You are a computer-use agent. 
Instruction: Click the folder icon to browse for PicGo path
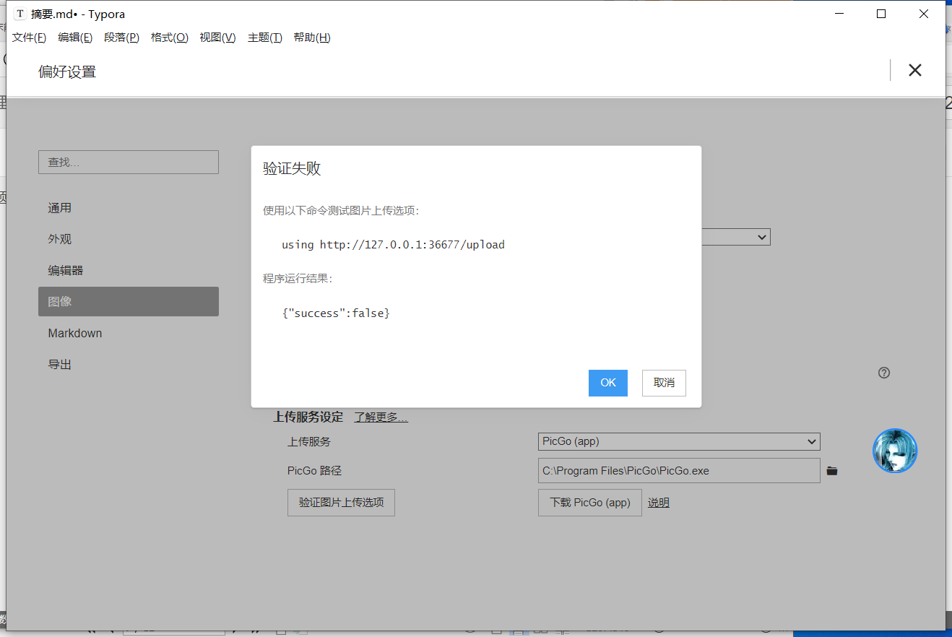832,470
